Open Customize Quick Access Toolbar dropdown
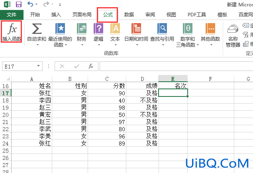This screenshot has width=253, height=173. coord(60,5)
